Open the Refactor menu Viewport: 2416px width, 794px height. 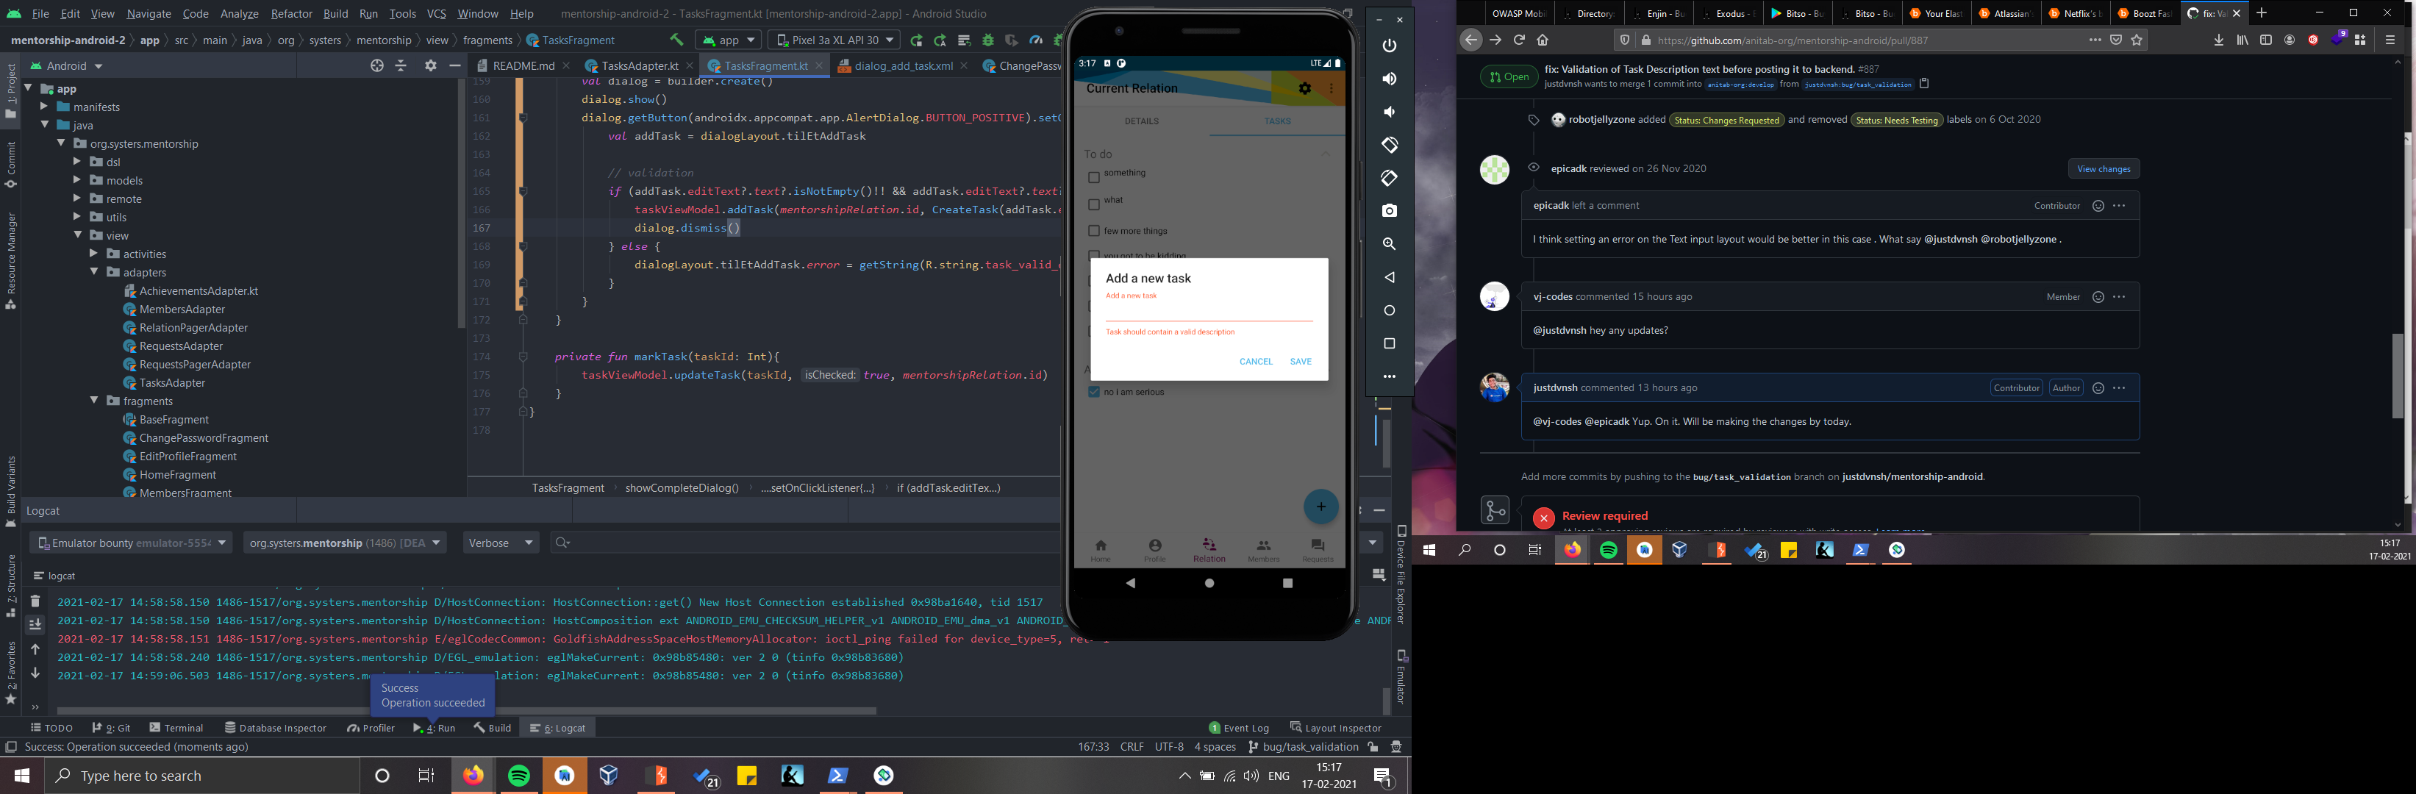(290, 14)
